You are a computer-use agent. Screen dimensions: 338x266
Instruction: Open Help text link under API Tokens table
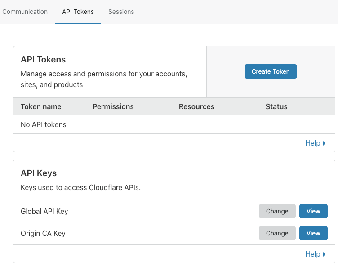[312, 143]
